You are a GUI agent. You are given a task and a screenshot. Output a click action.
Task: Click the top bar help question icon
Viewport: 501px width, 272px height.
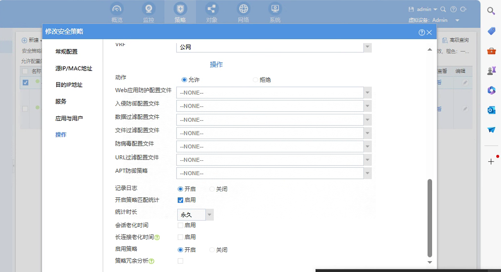(453, 9)
